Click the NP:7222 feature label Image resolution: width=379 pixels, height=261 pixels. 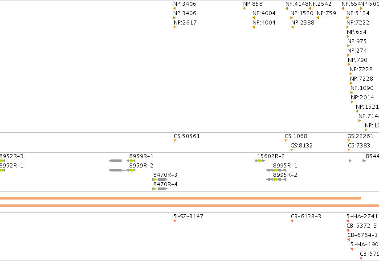[x=358, y=23]
